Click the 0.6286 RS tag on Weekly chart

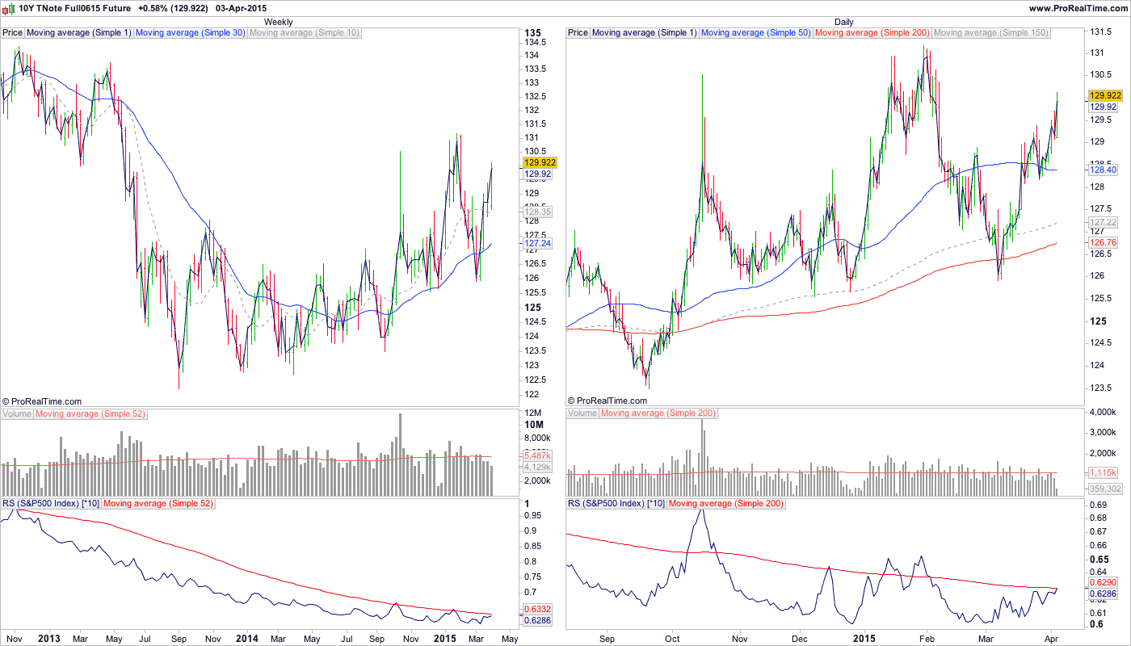[x=538, y=620]
